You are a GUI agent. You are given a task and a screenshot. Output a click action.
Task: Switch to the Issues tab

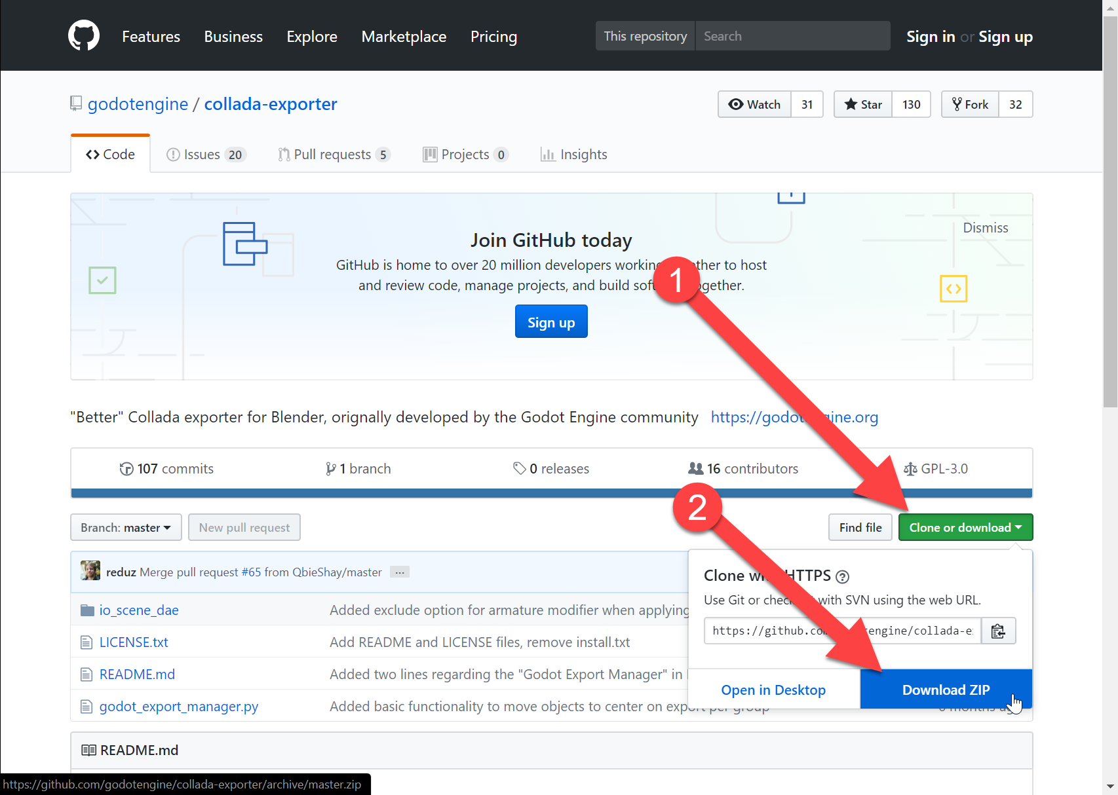(206, 155)
